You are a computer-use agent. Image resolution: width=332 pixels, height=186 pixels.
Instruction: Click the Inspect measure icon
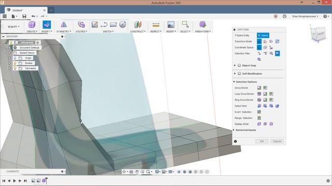click(156, 25)
